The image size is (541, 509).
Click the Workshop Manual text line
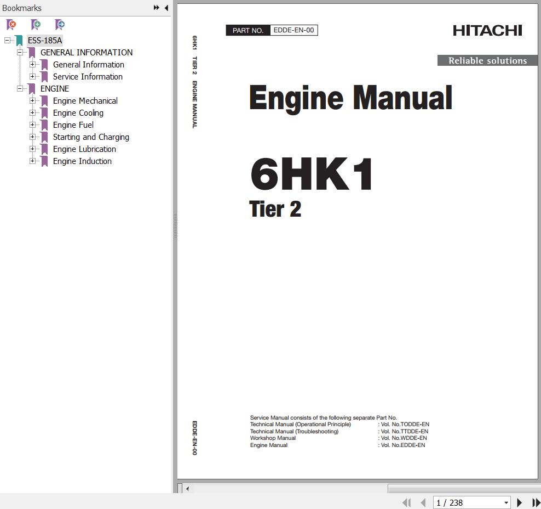click(273, 438)
